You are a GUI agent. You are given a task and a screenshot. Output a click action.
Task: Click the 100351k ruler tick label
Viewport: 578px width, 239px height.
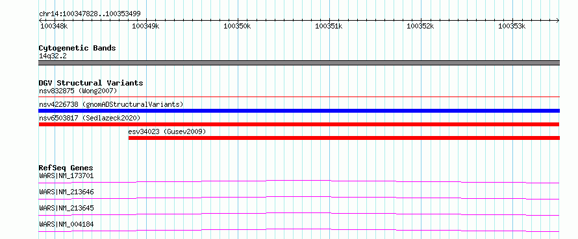point(329,26)
